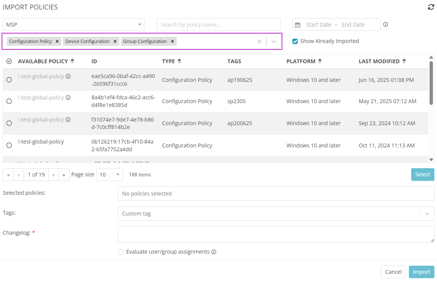Viewport: 437px width, 281px height.
Task: Remove the Group Configuration filter chip
Action: (x=173, y=41)
